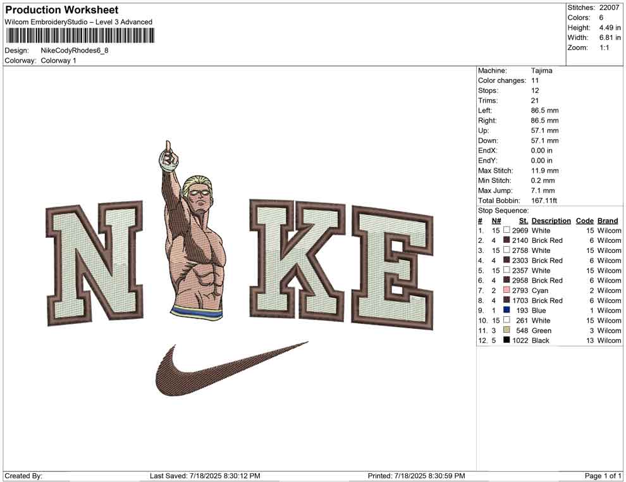This screenshot has width=626, height=482.
Task: Click the Max Stitch value 11.9 mm
Action: click(544, 171)
